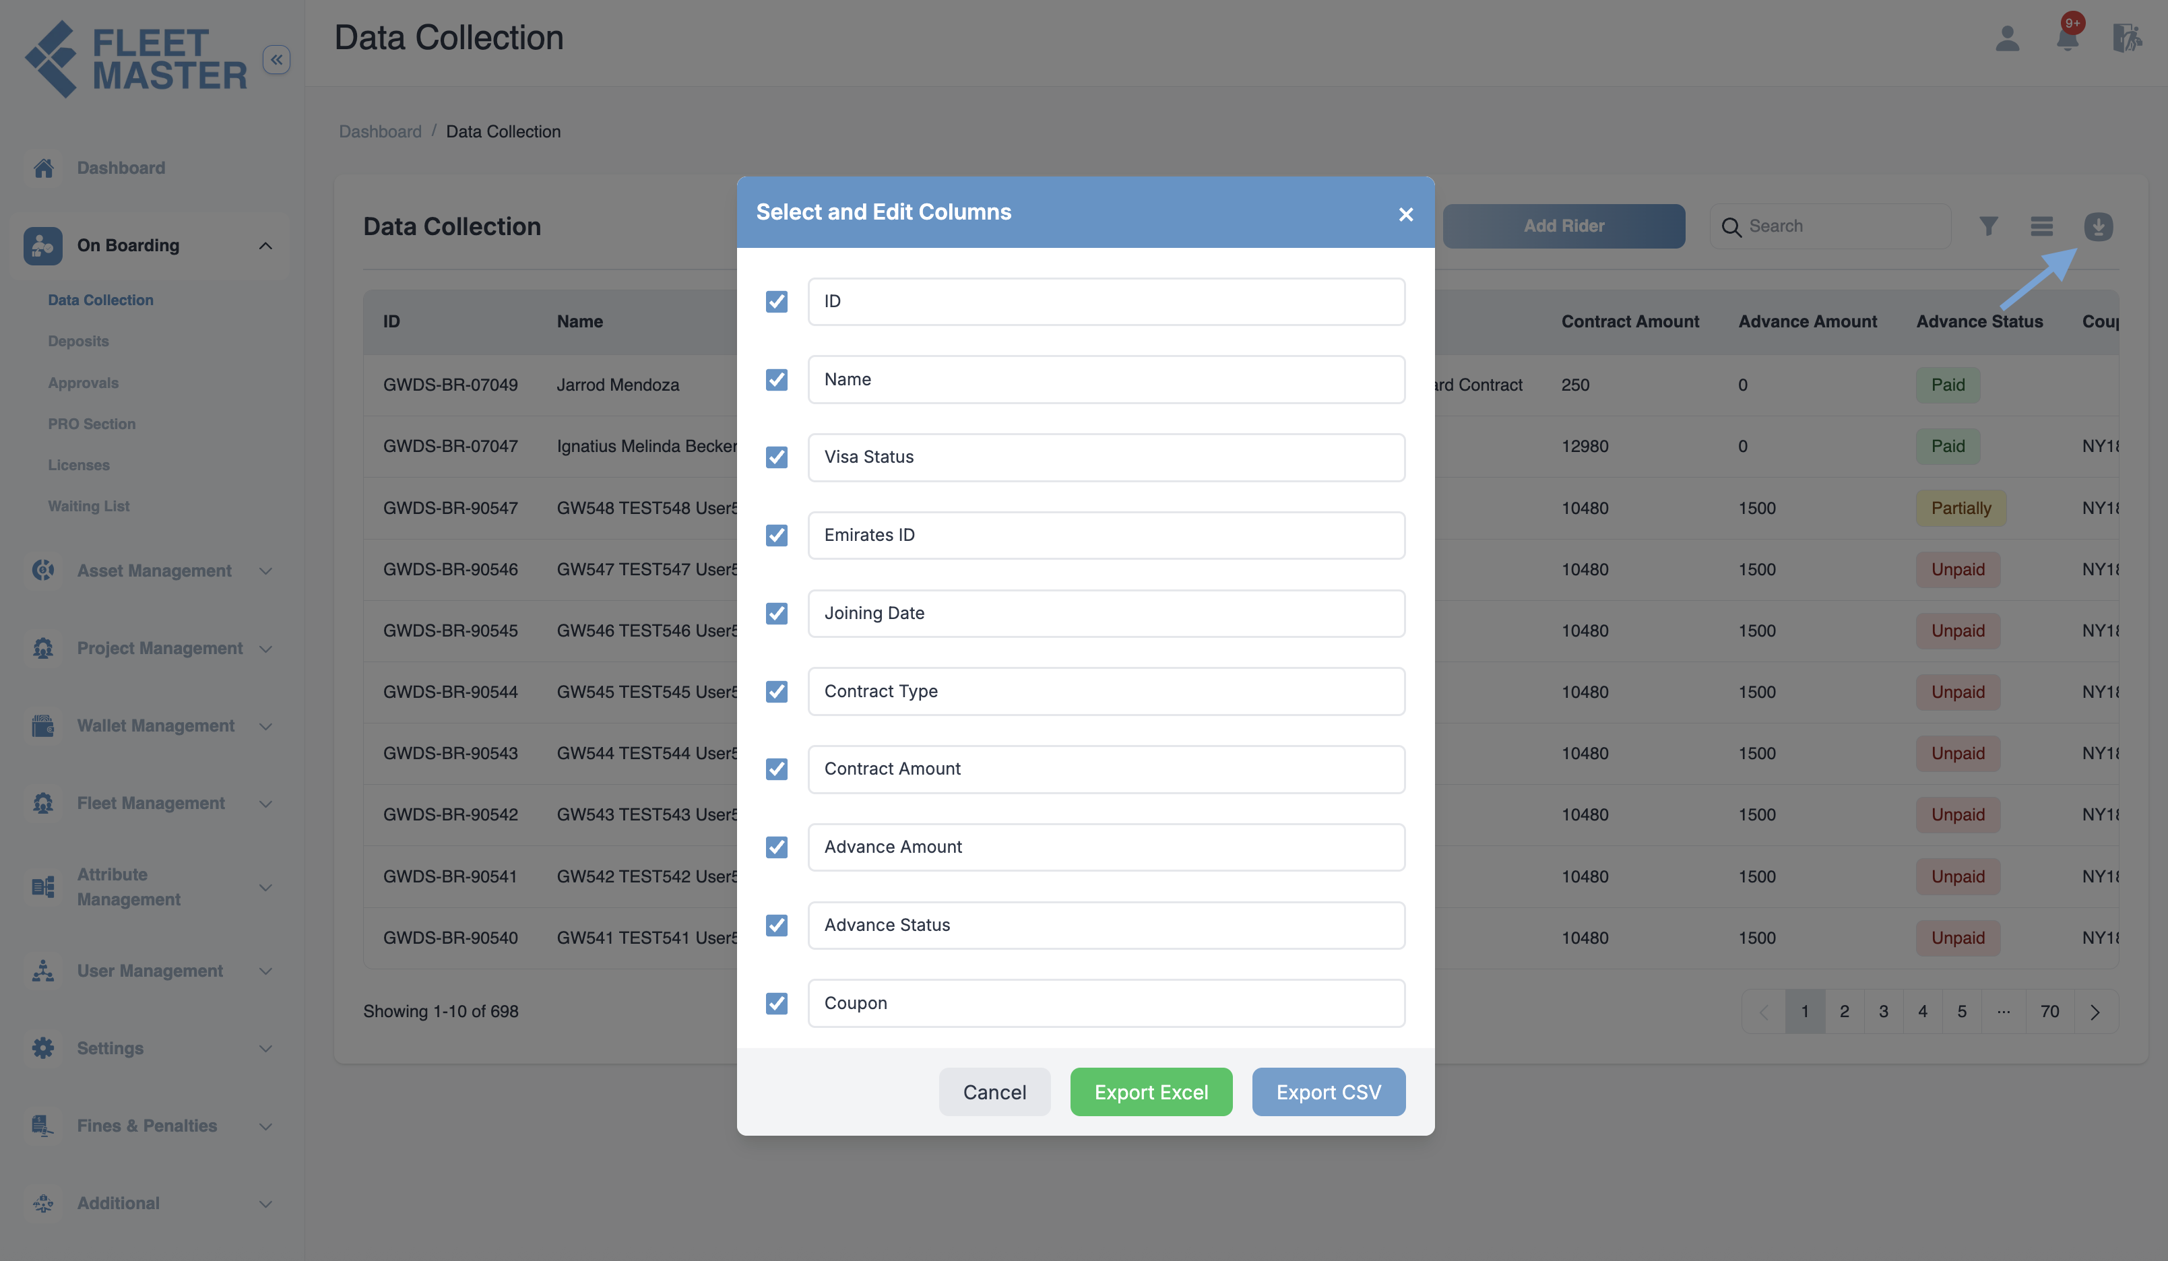
Task: Go to next page arrow
Action: tap(2095, 1012)
